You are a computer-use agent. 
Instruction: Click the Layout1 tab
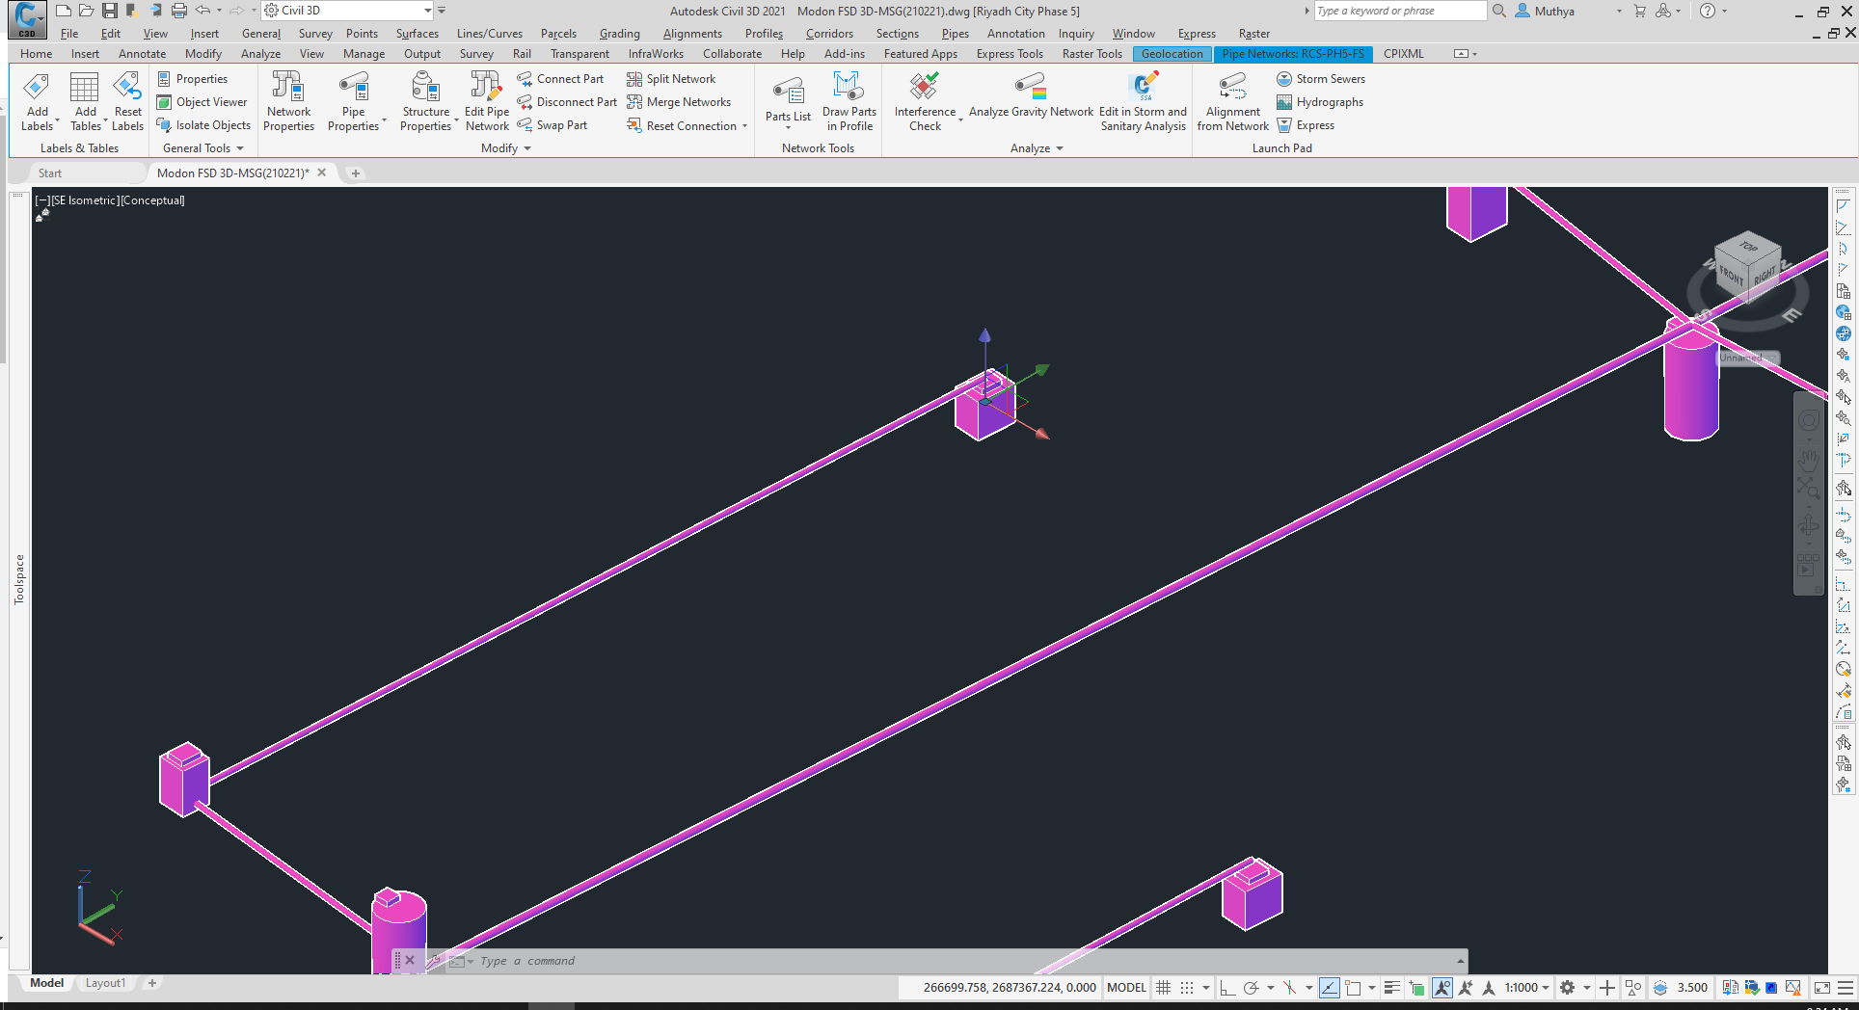pyautogui.click(x=106, y=982)
